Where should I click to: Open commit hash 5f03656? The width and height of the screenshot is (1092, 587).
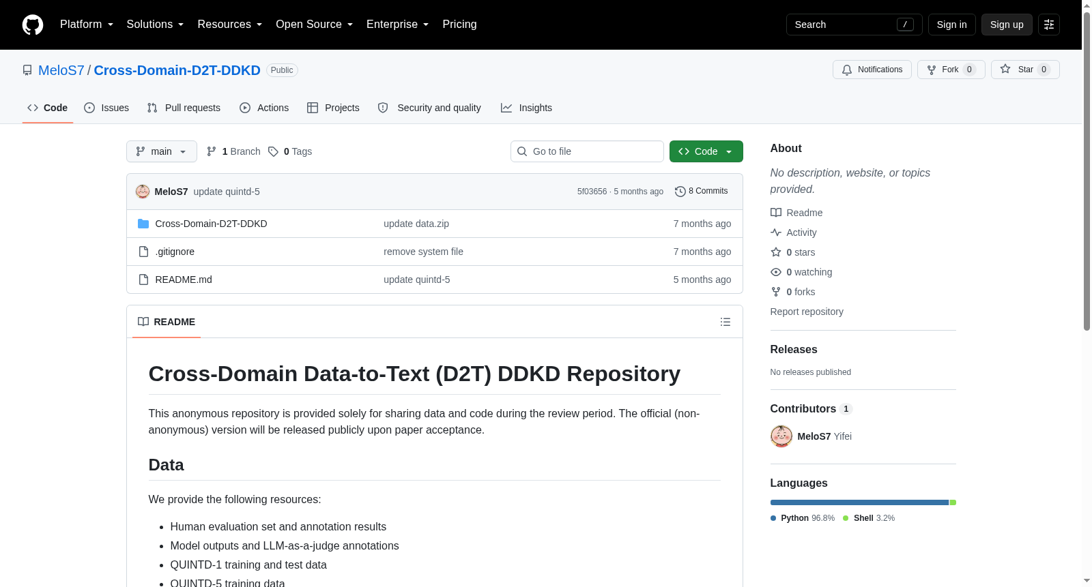pyautogui.click(x=592, y=192)
